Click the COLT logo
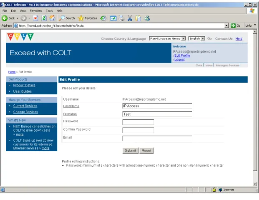 (20, 37)
